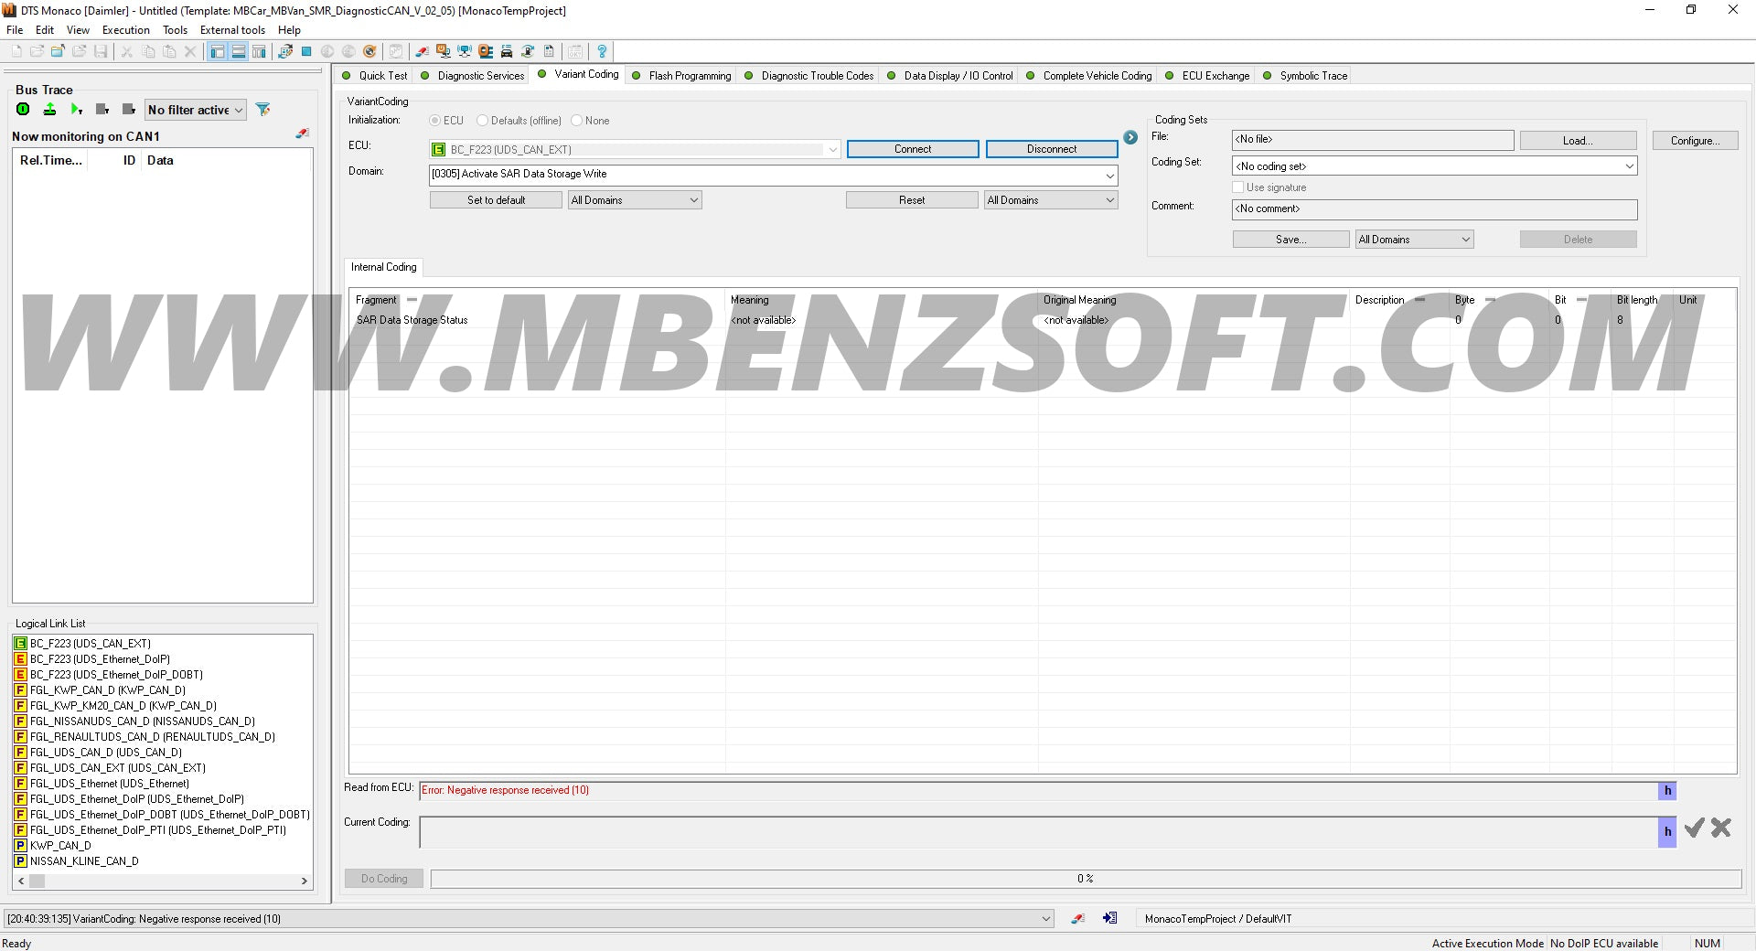
Task: Click the network computer toolbar icon
Action: coord(464,51)
